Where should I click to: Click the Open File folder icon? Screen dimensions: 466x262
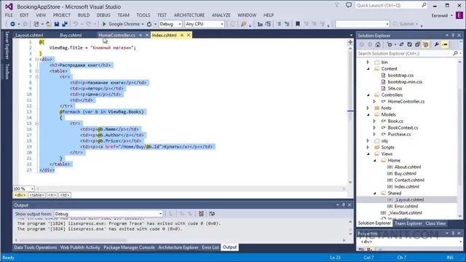click(x=49, y=24)
